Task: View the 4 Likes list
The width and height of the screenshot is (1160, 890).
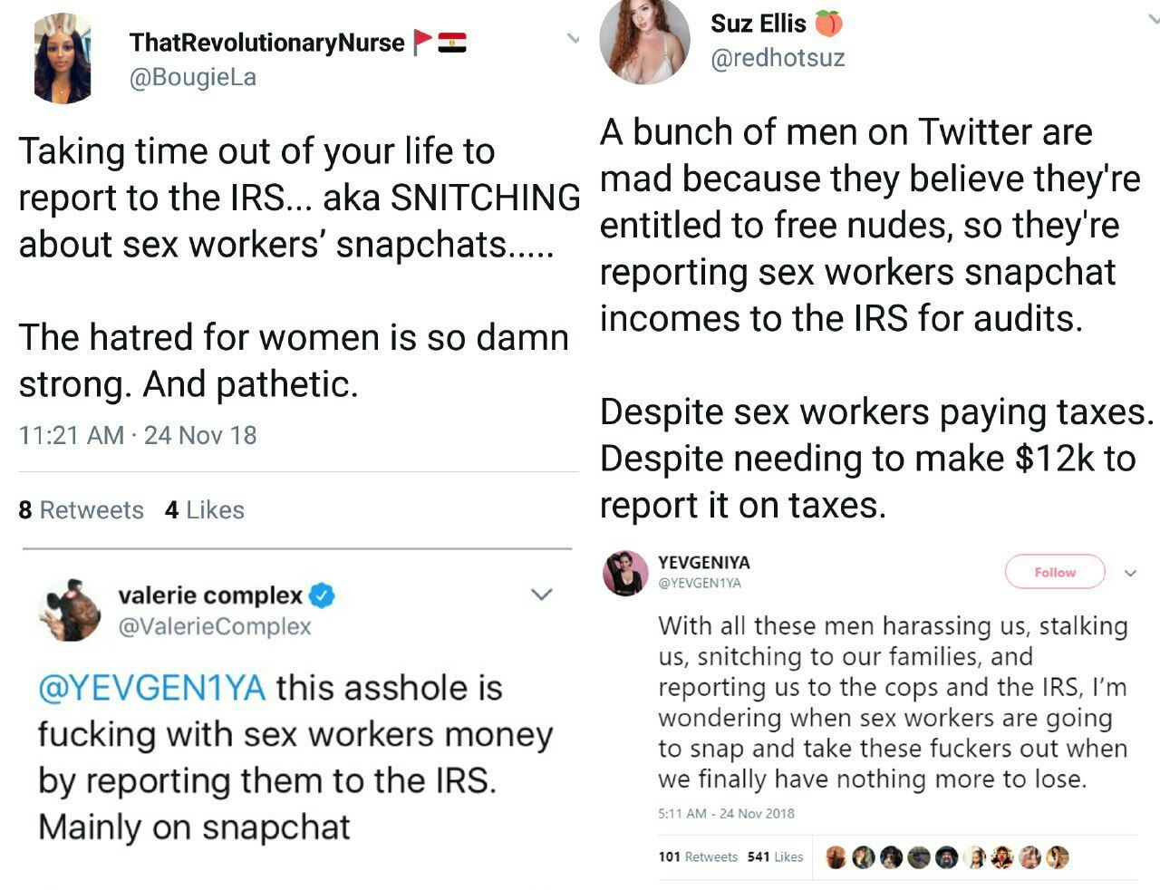Action: tap(205, 510)
